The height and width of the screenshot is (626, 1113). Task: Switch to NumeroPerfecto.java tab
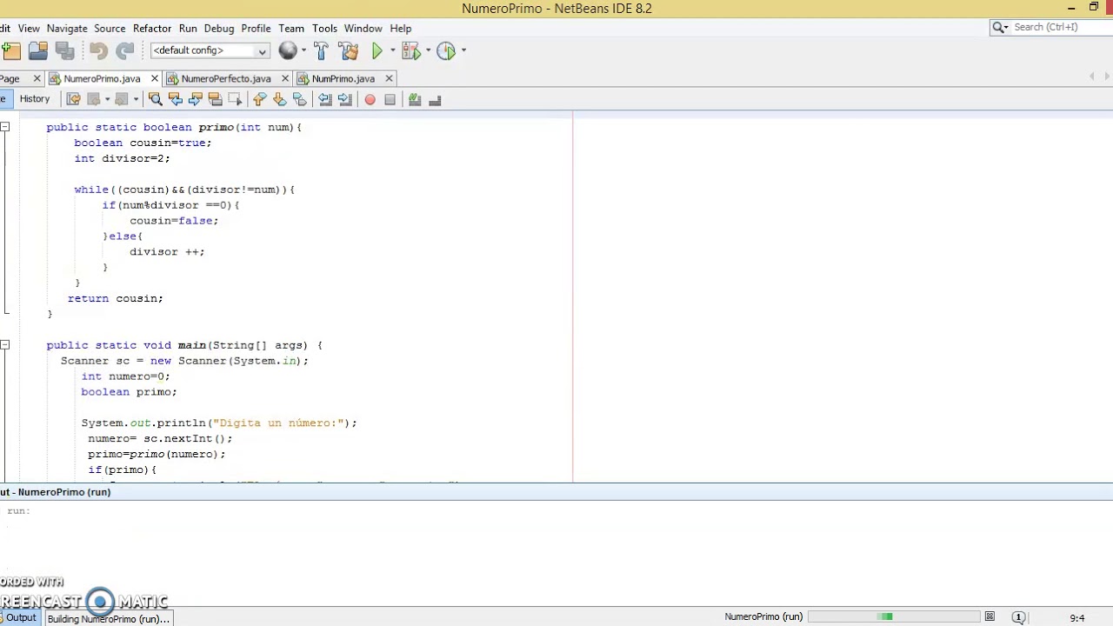tap(226, 78)
